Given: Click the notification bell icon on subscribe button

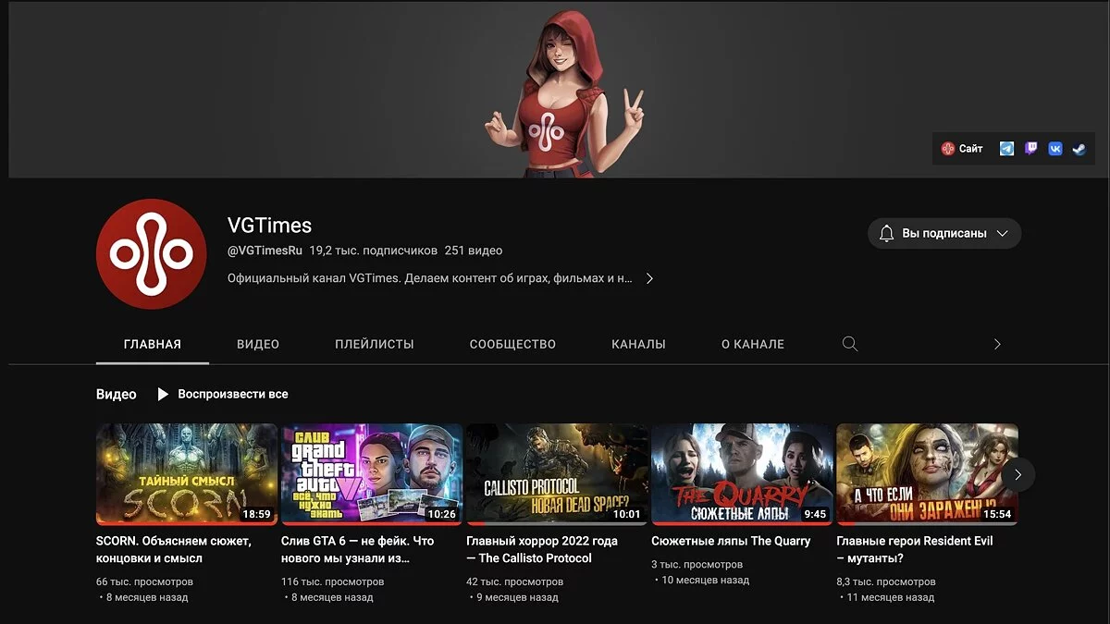Looking at the screenshot, I should pos(886,233).
